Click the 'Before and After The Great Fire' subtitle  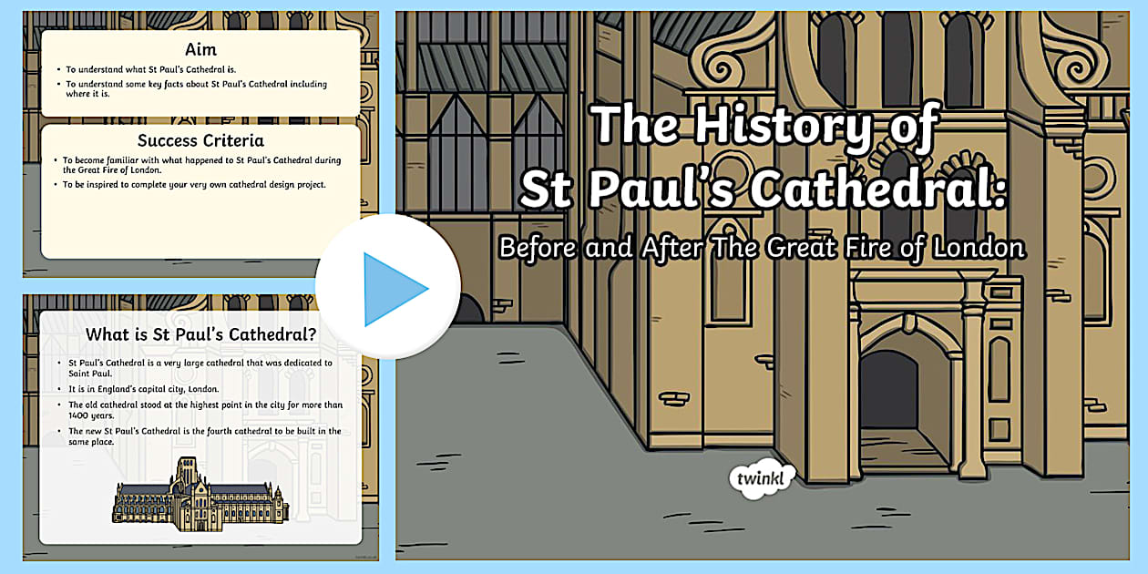point(761,248)
